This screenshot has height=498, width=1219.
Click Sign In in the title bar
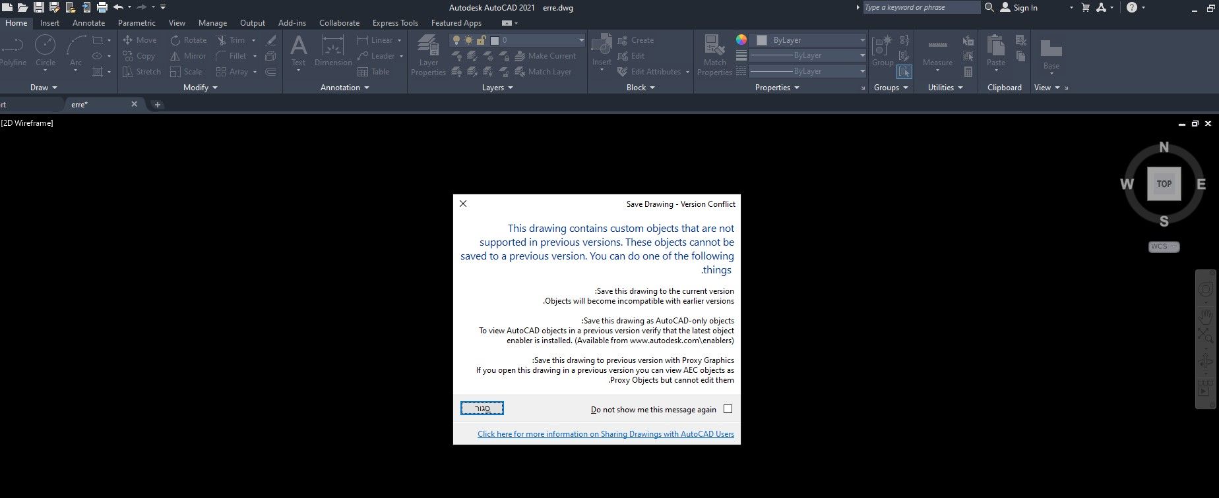point(1019,7)
